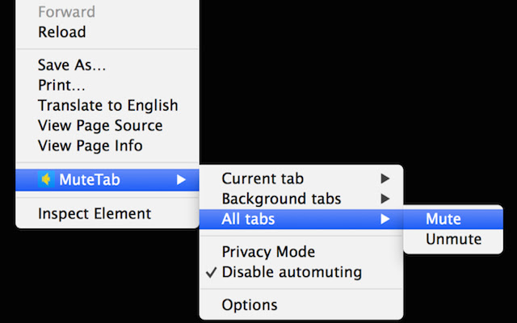
Task: Click the MuteTab speaker icon
Action: (46, 180)
